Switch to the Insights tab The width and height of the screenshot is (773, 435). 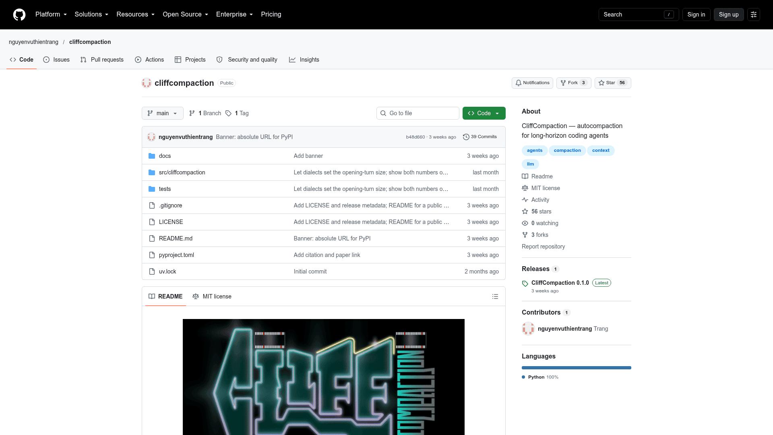pos(304,60)
